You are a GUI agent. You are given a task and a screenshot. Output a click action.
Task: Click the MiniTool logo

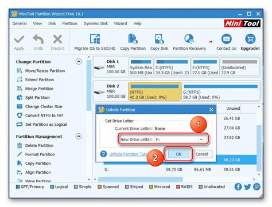coord(242,23)
